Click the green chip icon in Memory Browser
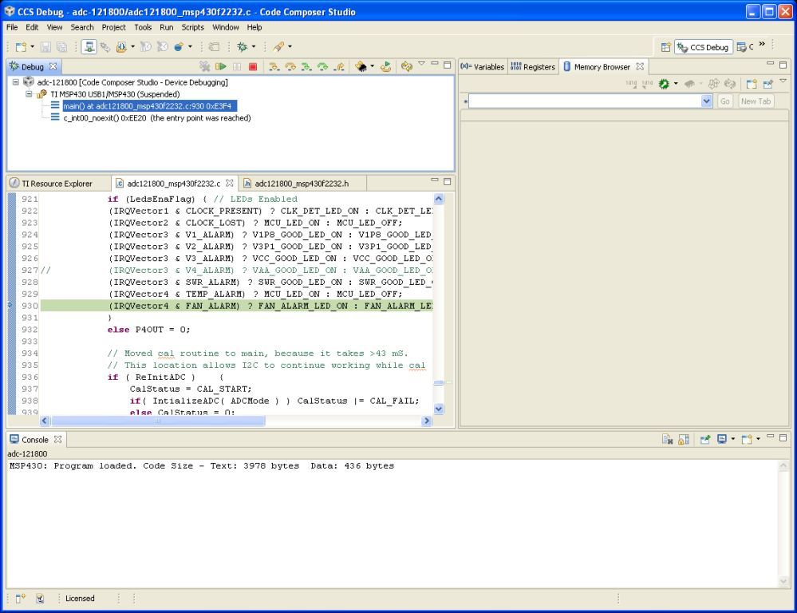 point(664,84)
